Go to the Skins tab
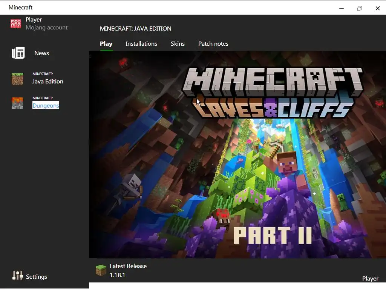386x290 pixels. (x=178, y=44)
